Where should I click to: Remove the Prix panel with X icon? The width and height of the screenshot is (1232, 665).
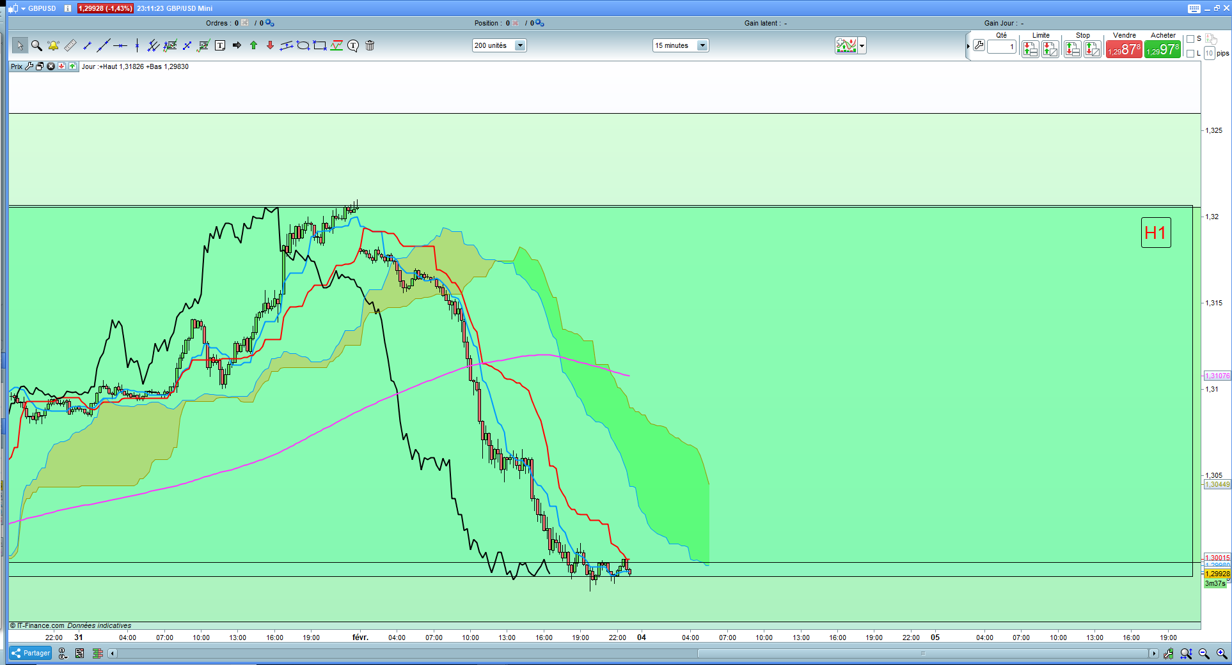(x=51, y=66)
